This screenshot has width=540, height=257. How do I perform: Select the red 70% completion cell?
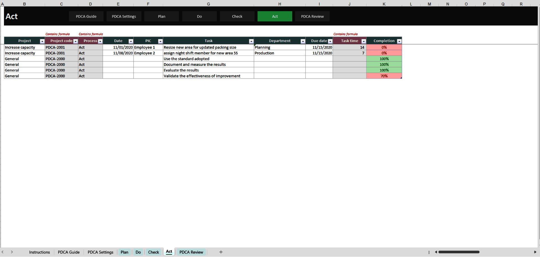click(x=384, y=76)
